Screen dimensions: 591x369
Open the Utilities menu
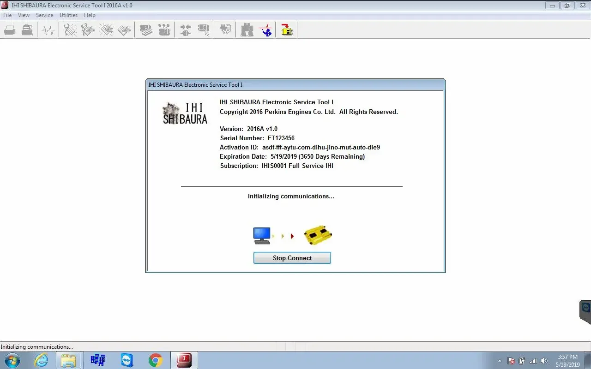[68, 15]
